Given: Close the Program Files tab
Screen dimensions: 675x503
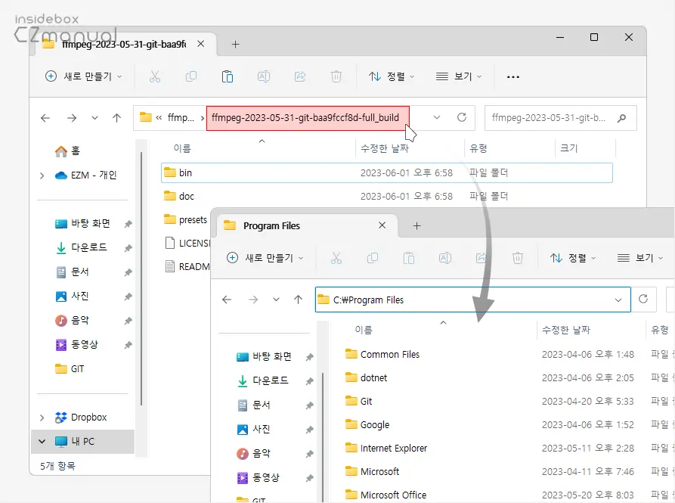Looking at the screenshot, I should click(x=382, y=225).
